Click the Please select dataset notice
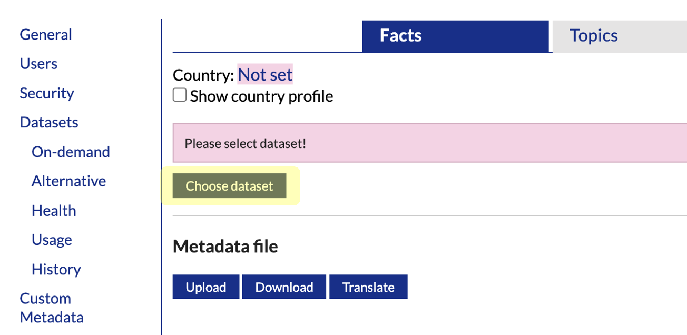The height and width of the screenshot is (335, 687). click(430, 143)
